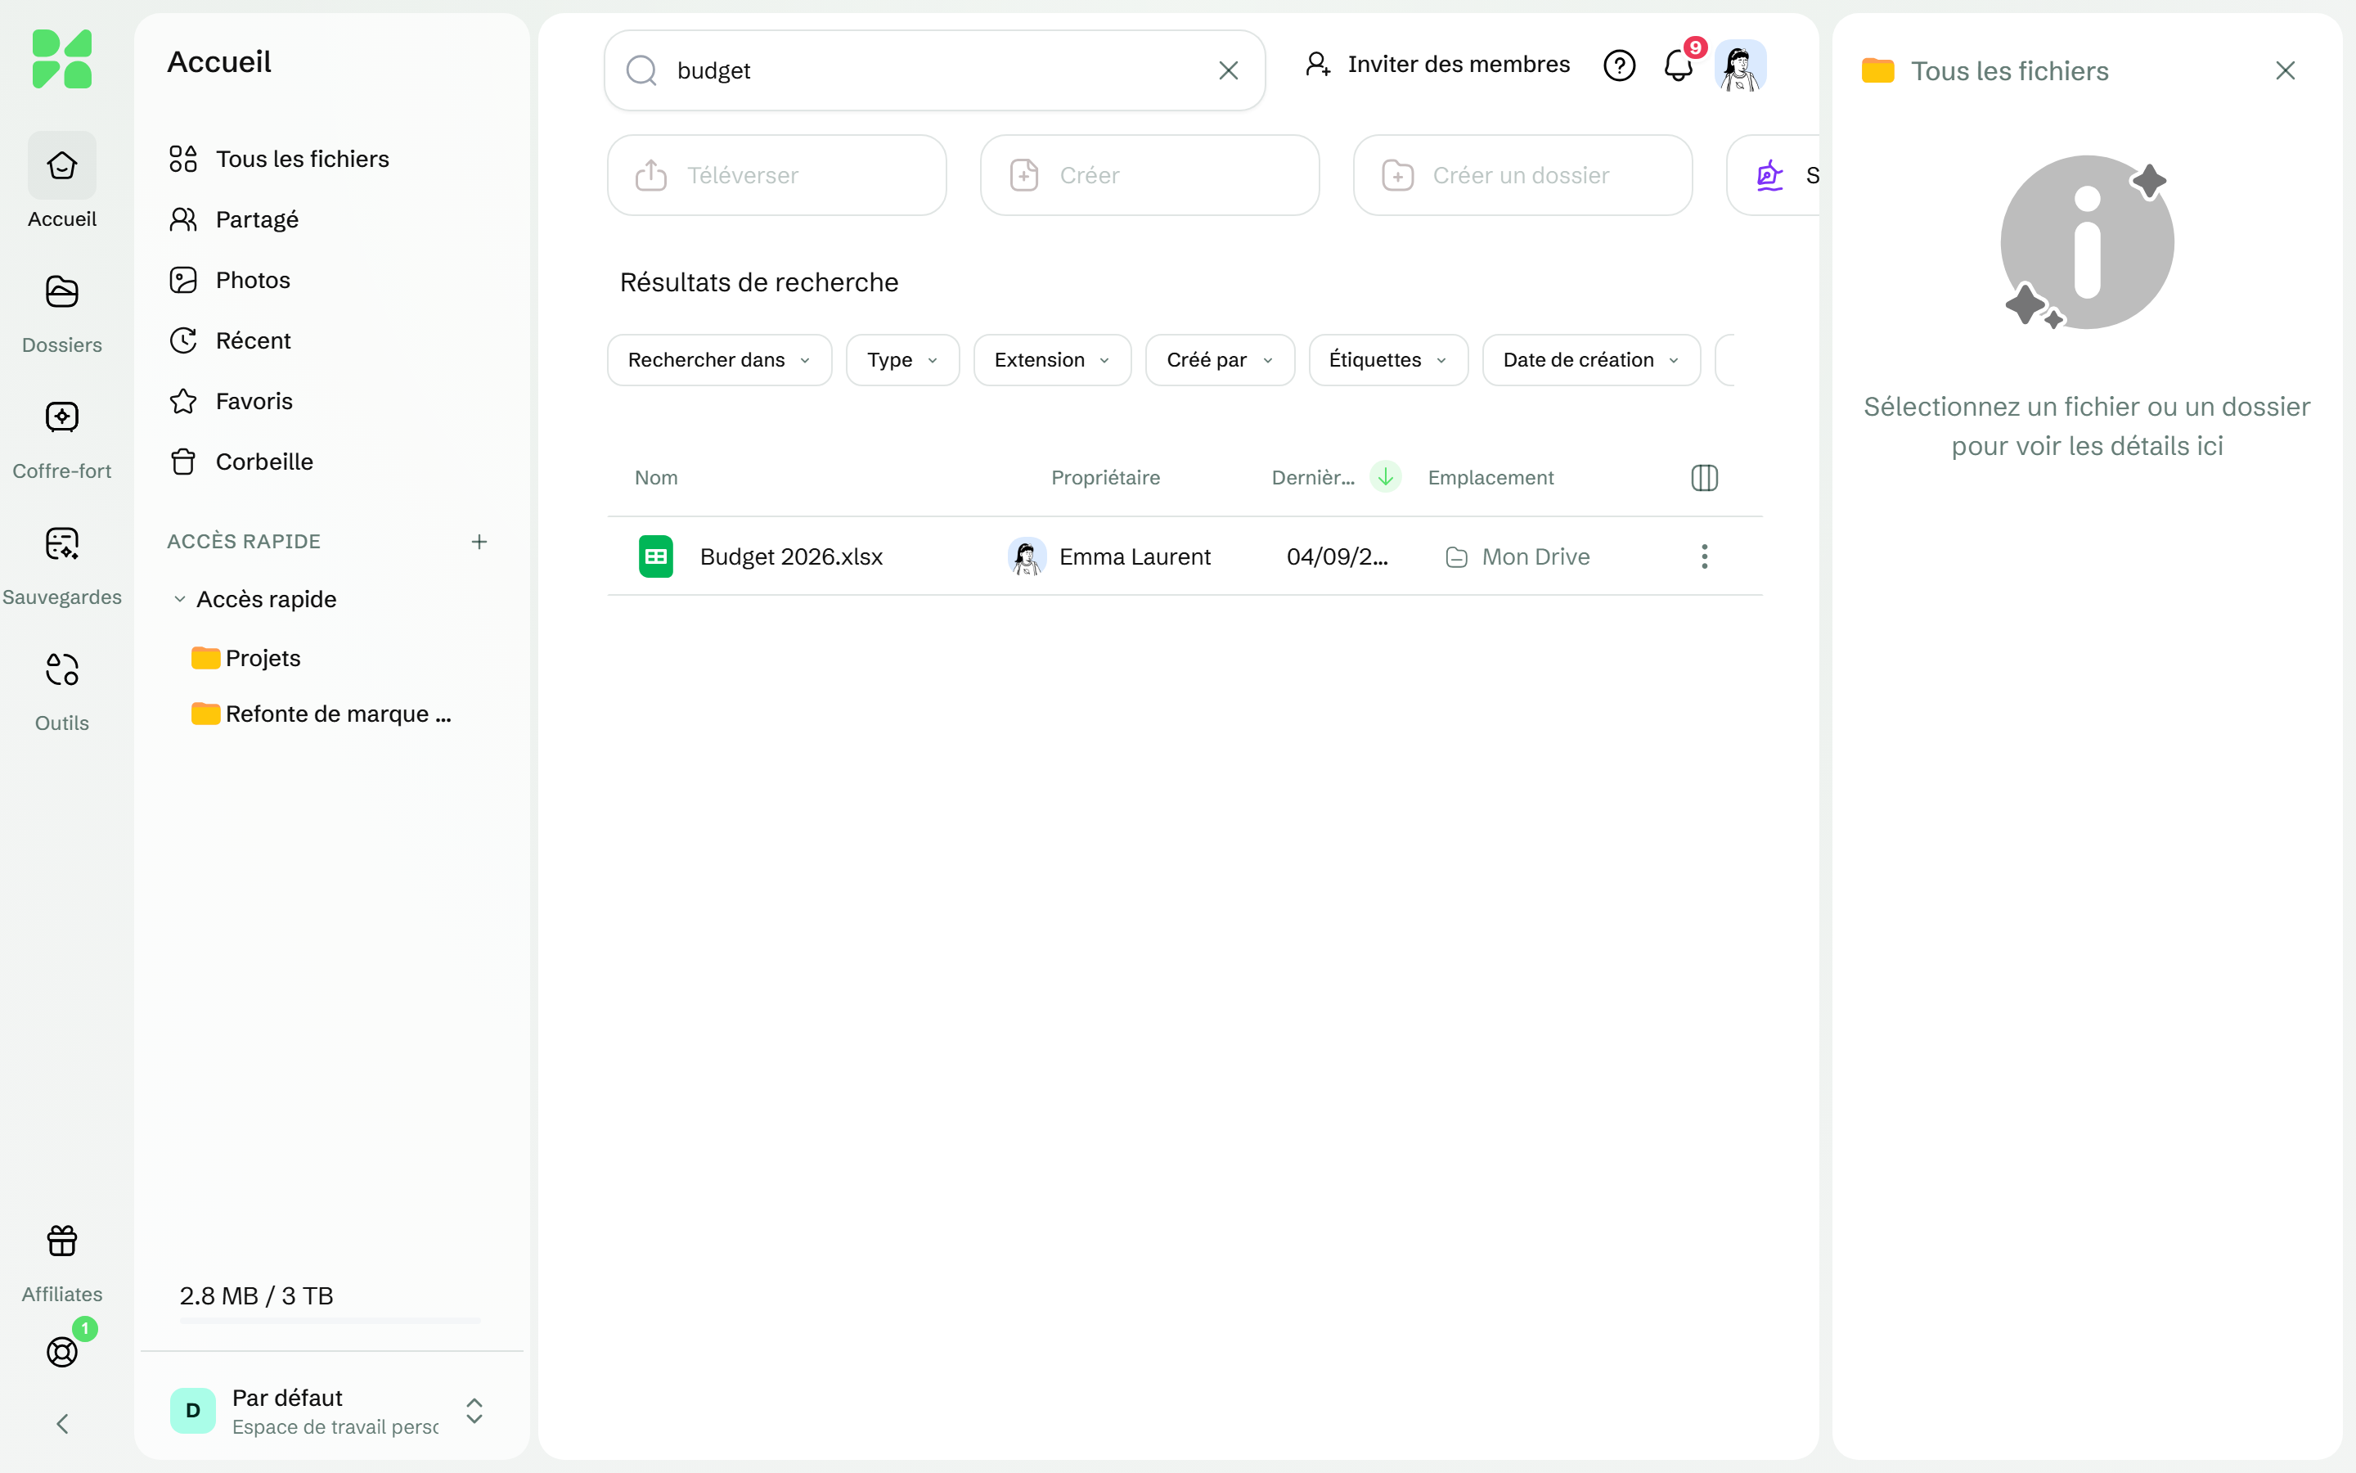Open the Refonte de marque folder
Image resolution: width=2356 pixels, height=1473 pixels.
pos(321,714)
